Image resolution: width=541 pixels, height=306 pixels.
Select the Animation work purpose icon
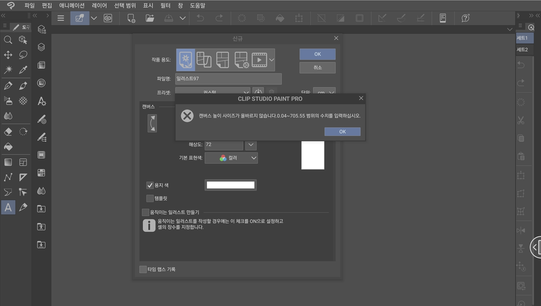pos(259,60)
